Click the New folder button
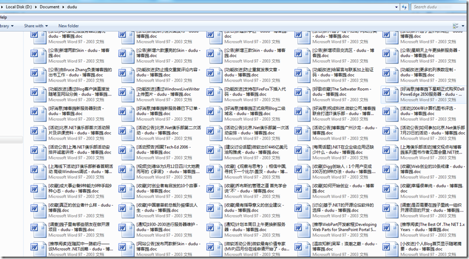The width and height of the screenshot is (469, 259). (69, 26)
